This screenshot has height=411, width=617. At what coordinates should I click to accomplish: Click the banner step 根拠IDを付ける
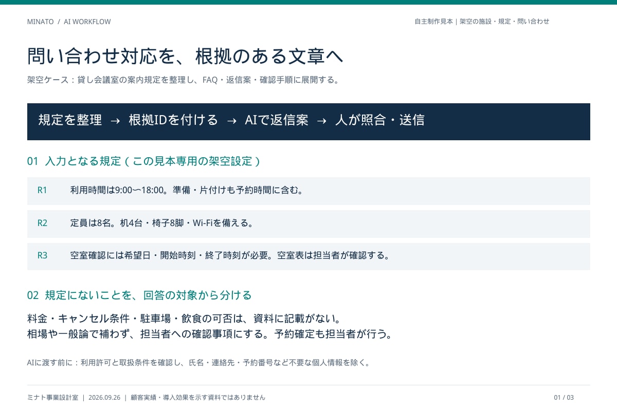coord(173,120)
